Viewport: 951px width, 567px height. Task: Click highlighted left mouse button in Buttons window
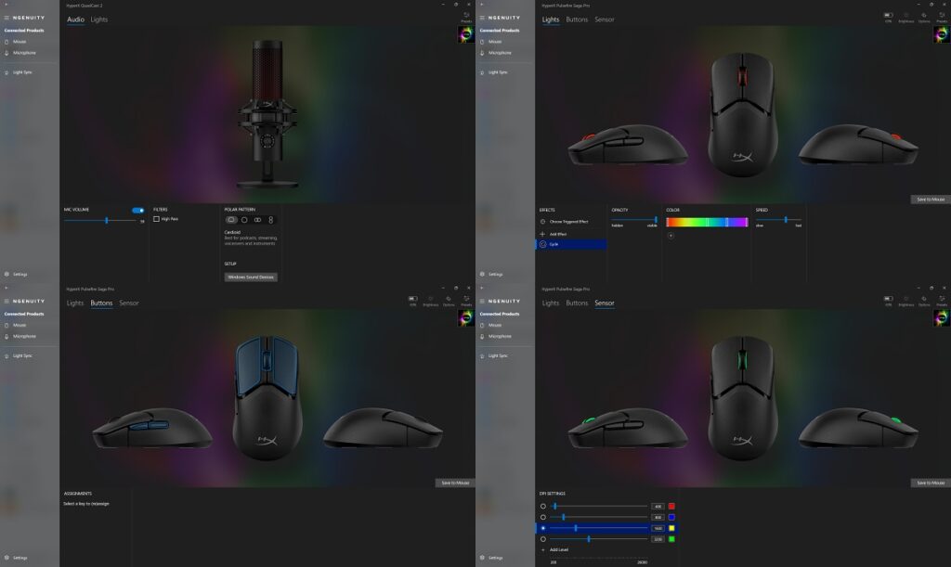pos(249,366)
